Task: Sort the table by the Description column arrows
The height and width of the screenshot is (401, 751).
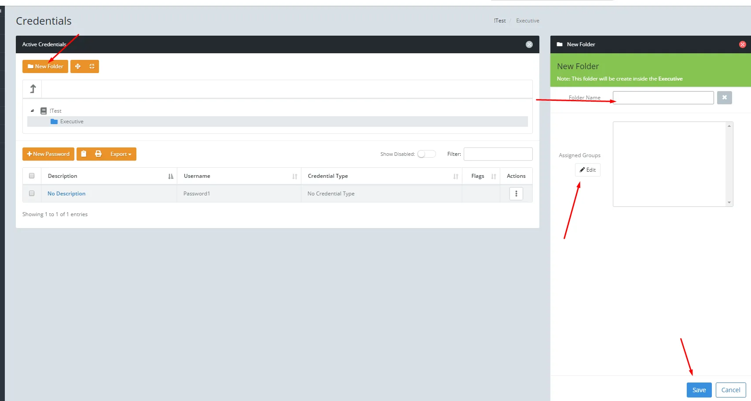Action: (171, 176)
